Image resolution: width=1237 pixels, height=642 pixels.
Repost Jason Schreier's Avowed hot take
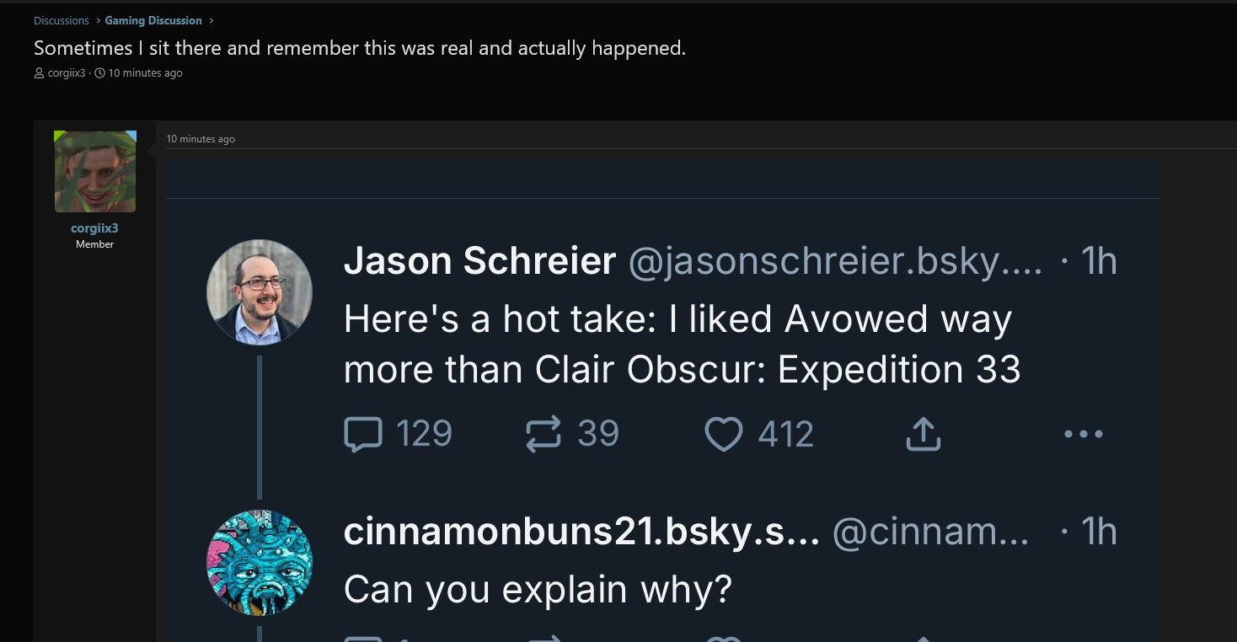click(544, 435)
